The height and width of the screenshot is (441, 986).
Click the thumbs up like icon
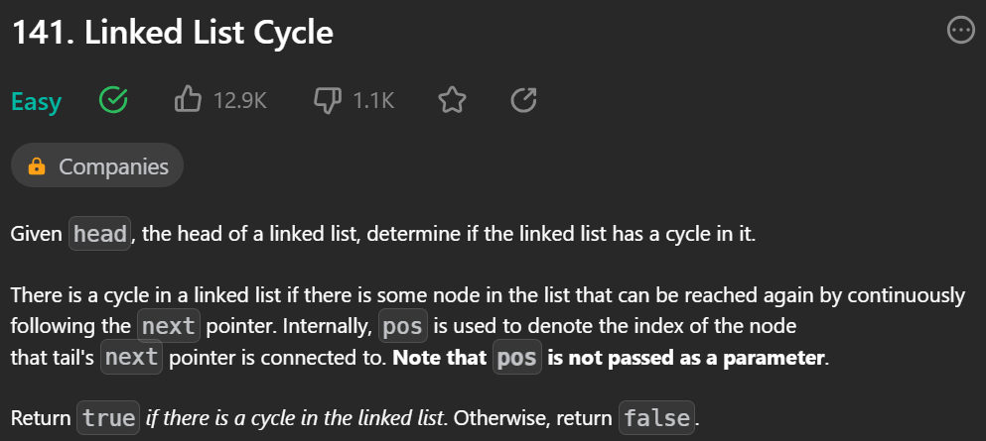pos(188,100)
